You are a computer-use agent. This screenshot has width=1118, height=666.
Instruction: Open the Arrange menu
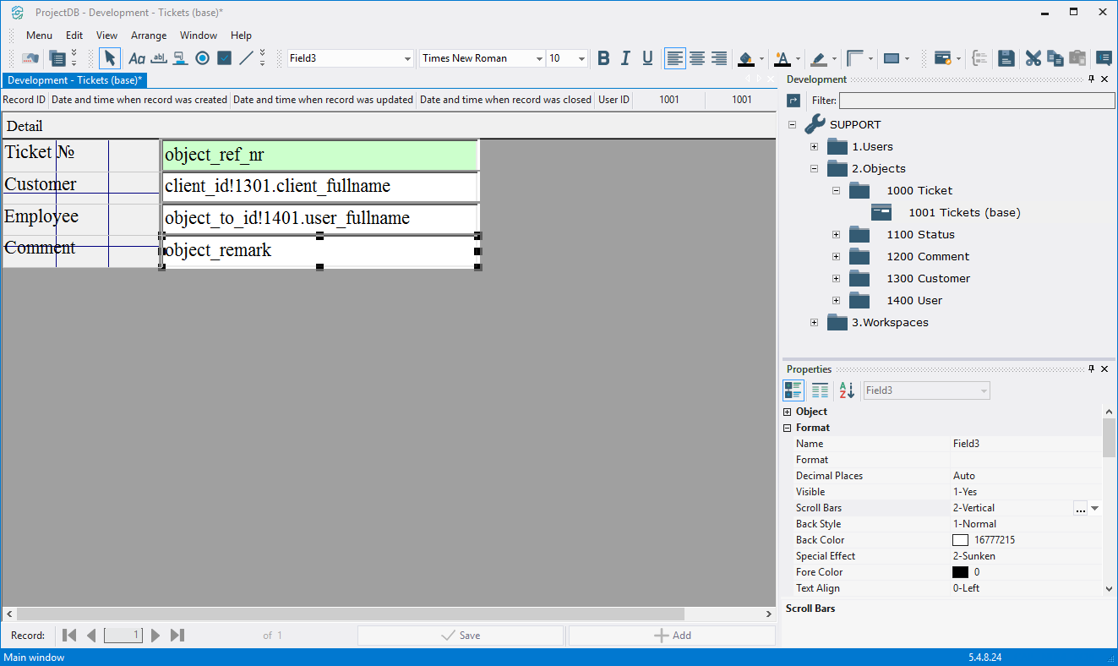[149, 35]
